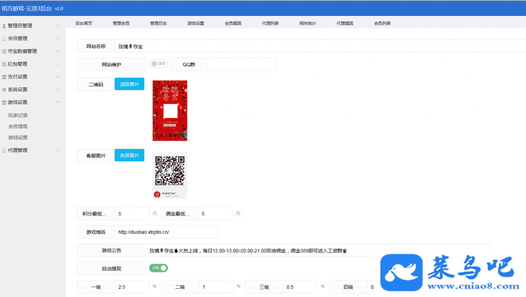
Task: Click the red 二维码 poster thumbnail
Action: (x=170, y=110)
